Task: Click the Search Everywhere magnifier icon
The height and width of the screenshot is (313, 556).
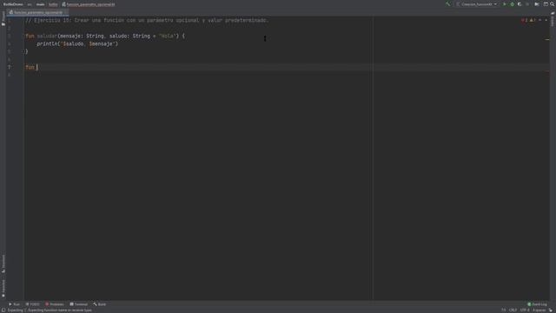Action: (x=553, y=4)
